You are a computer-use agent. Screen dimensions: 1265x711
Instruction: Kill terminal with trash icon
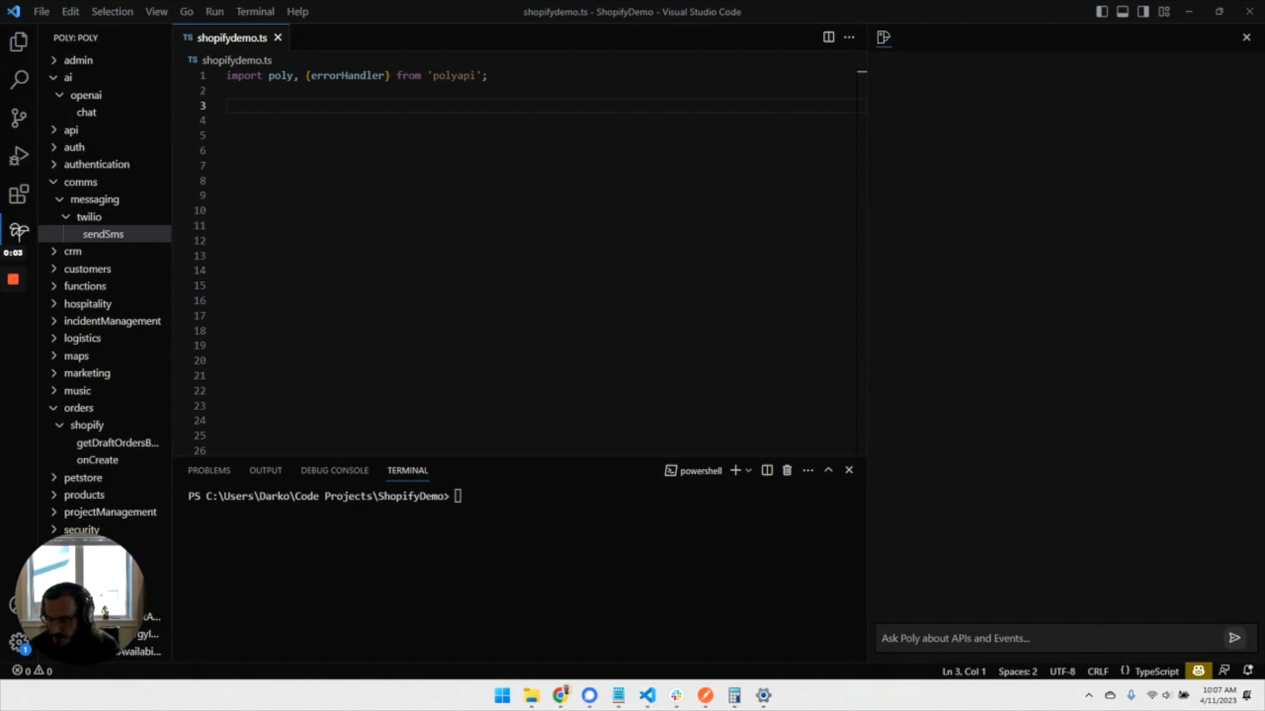click(x=787, y=470)
